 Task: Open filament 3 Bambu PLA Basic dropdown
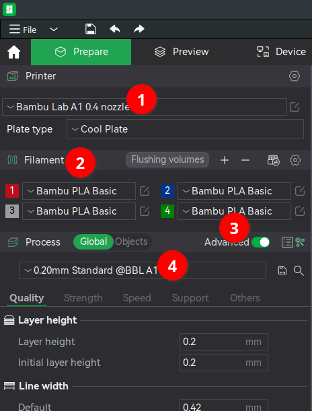point(79,211)
